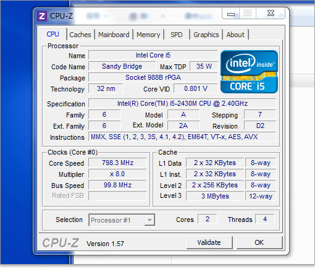Viewport: 315px width, 269px height.
Task: Click the Model value 'A'
Action: pos(183,114)
